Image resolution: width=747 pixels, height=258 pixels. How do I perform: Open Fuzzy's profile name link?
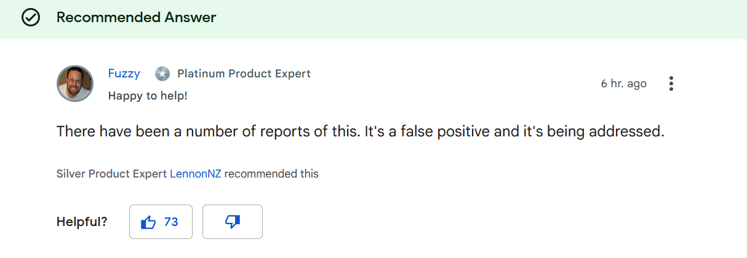point(124,74)
